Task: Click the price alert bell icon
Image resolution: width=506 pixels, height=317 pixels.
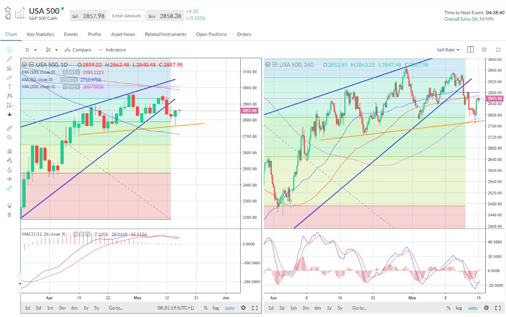Action: pos(8,16)
